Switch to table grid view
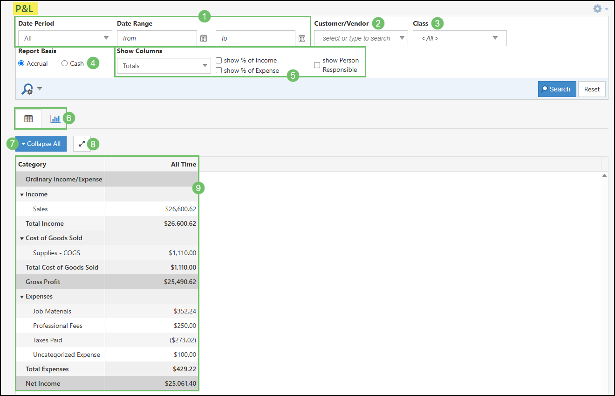Screen dimensions: 615x396 pos(28,119)
